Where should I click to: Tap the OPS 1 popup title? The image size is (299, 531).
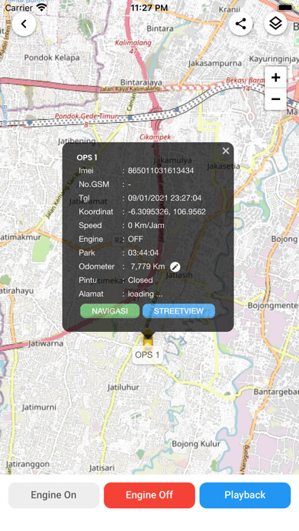tap(87, 157)
